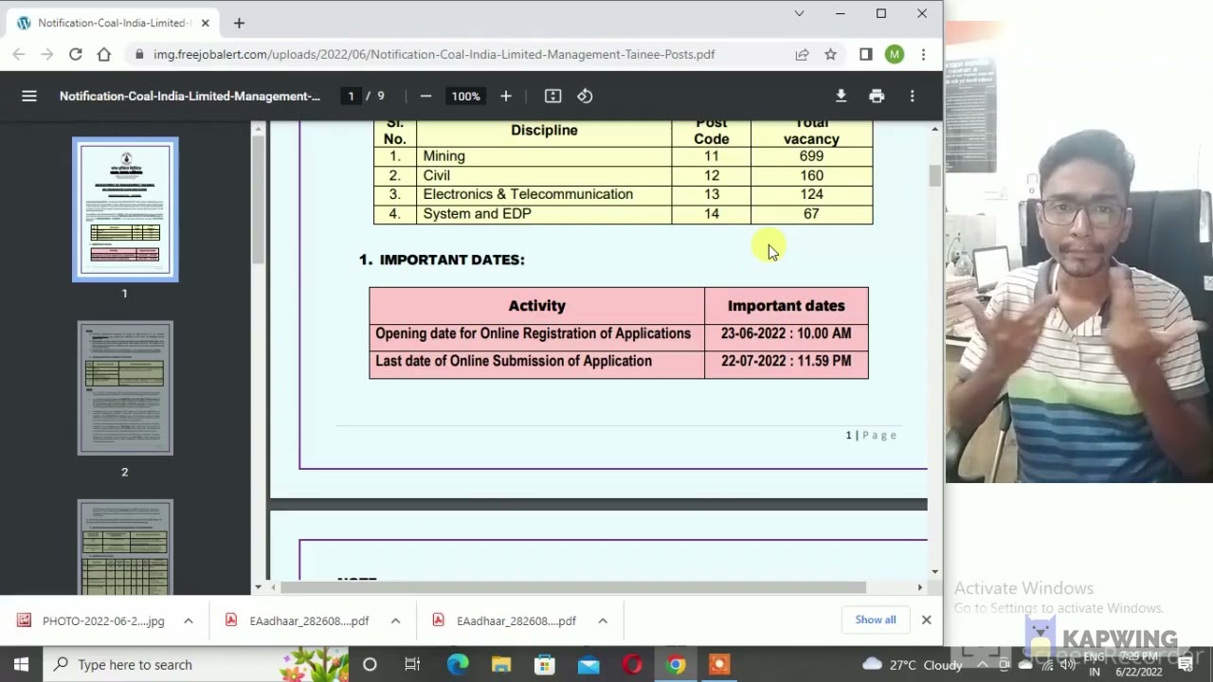Viewport: 1213px width, 682px height.
Task: Select the Notification-Coal-India-Limited tab
Action: tap(114, 23)
